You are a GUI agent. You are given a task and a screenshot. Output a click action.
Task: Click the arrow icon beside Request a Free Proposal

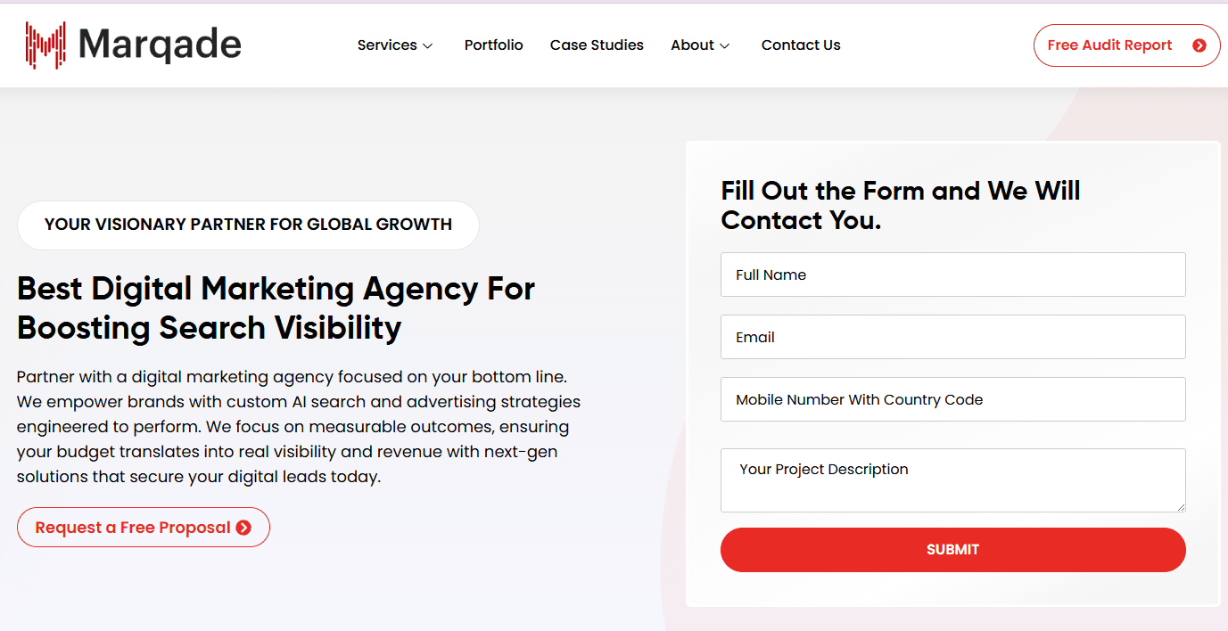pos(243,528)
